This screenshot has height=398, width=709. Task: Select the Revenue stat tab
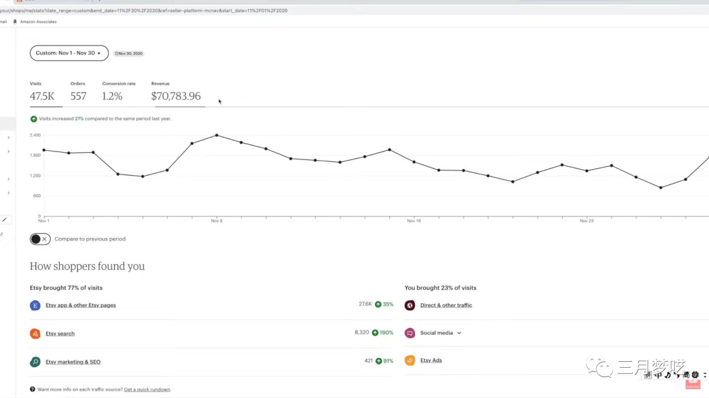pos(176,92)
